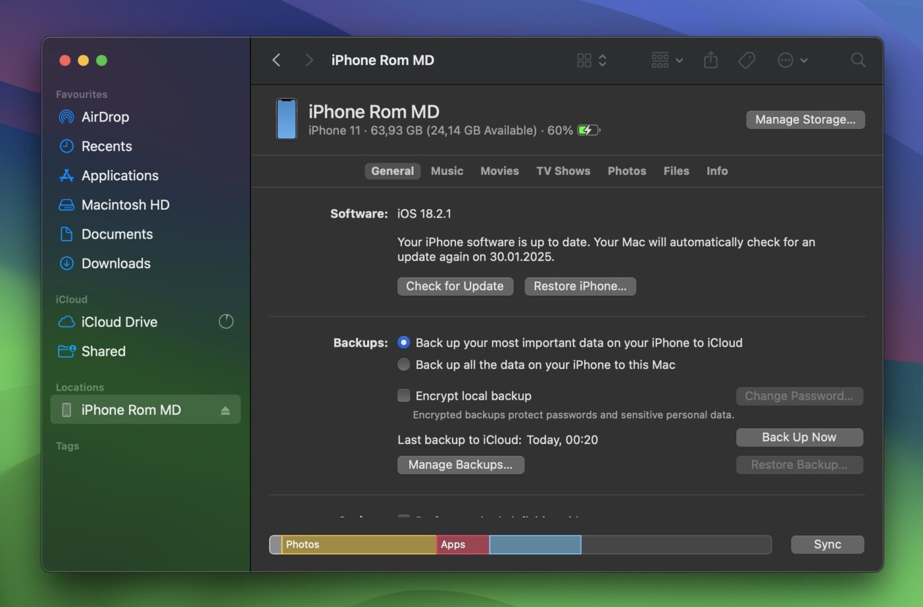This screenshot has height=607, width=923.
Task: Open the view options chevron menu
Action: [x=604, y=60]
